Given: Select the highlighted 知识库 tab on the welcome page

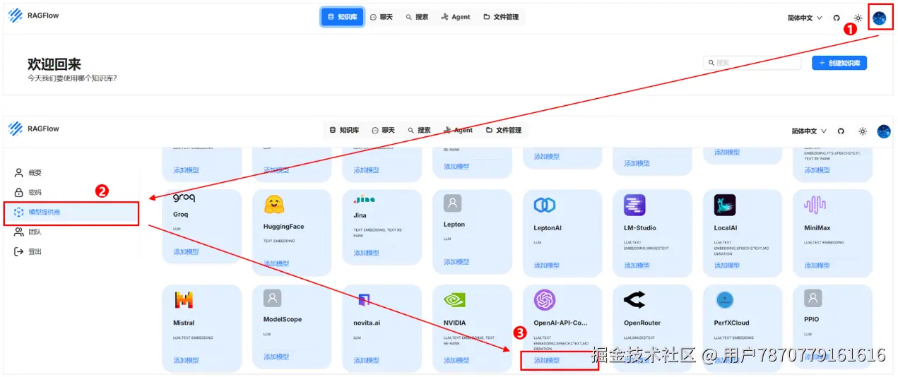Looking at the screenshot, I should pos(343,17).
